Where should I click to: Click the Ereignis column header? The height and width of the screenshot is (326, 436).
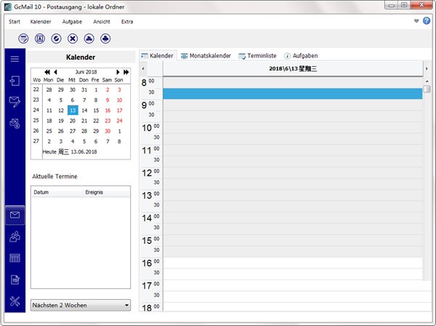click(107, 192)
